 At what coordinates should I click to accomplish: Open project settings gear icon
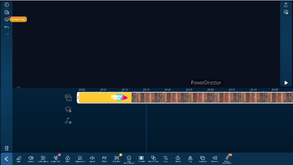tap(286, 12)
